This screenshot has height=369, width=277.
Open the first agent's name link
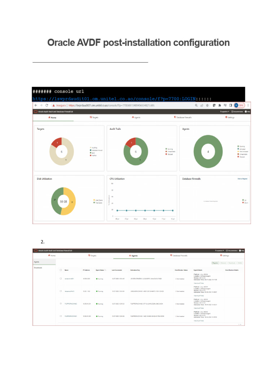tap(69, 279)
